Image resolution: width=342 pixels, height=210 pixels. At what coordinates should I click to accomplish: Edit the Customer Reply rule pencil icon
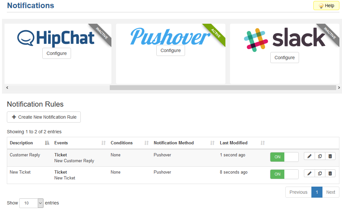click(x=309, y=156)
